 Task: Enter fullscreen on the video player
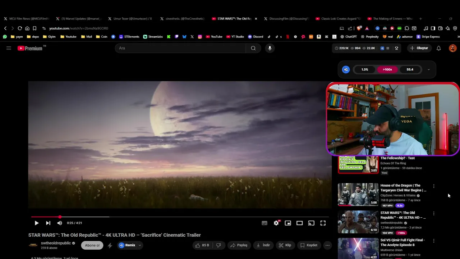point(323,223)
